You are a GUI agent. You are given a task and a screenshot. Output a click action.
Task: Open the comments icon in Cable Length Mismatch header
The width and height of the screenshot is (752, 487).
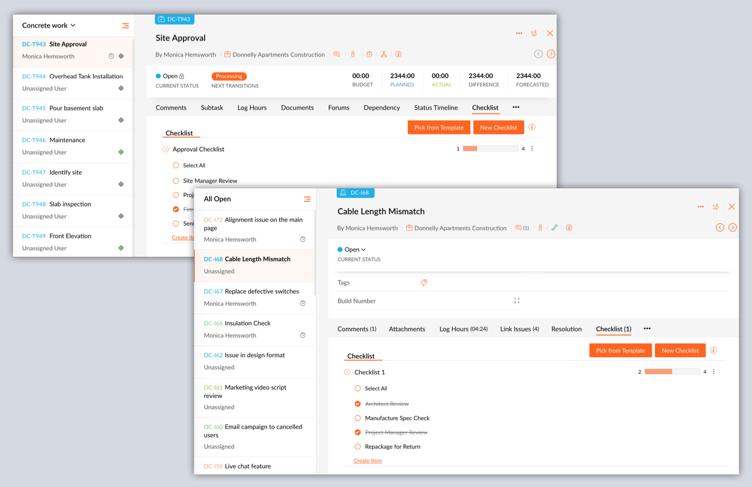(x=518, y=228)
